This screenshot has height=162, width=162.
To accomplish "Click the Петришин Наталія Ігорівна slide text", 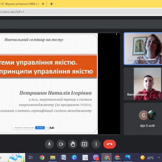I will pyautogui.click(x=55, y=93).
